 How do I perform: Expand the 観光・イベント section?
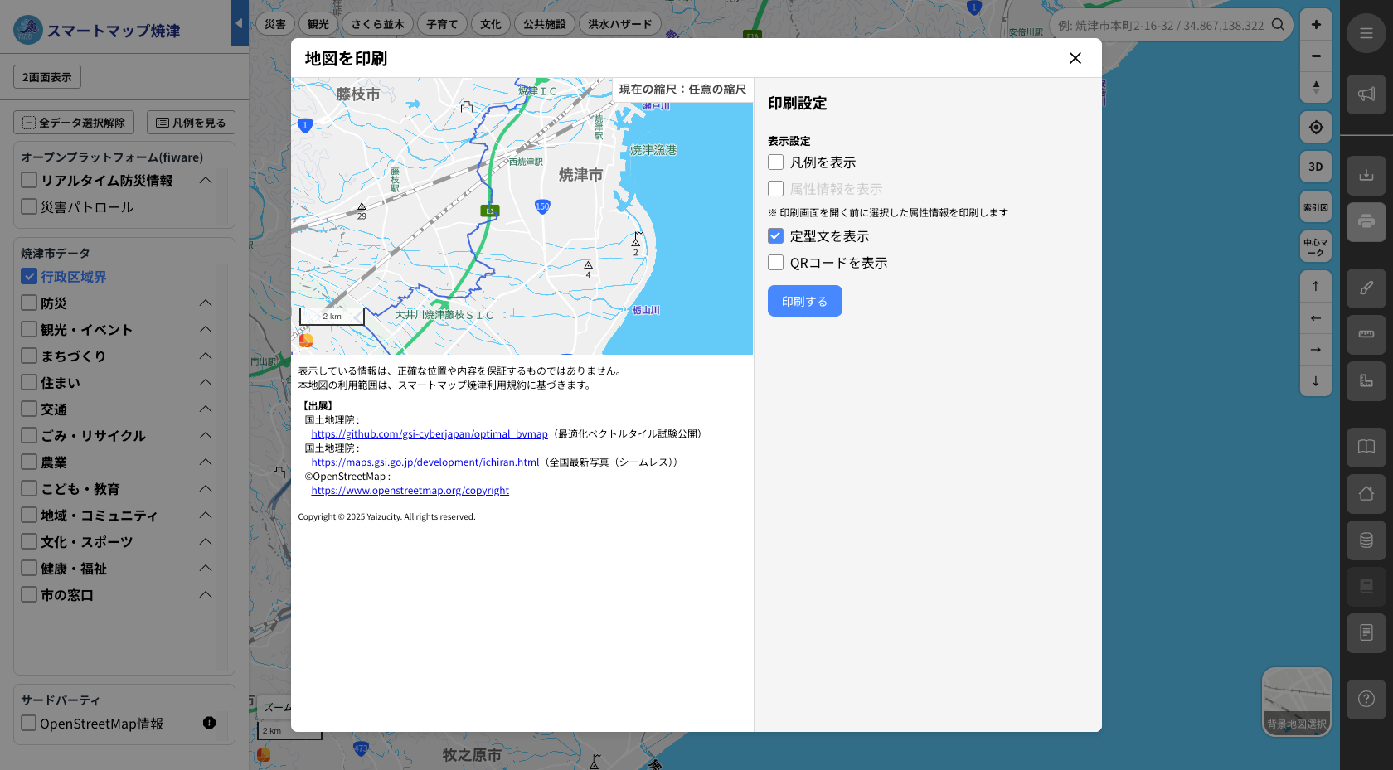[205, 329]
